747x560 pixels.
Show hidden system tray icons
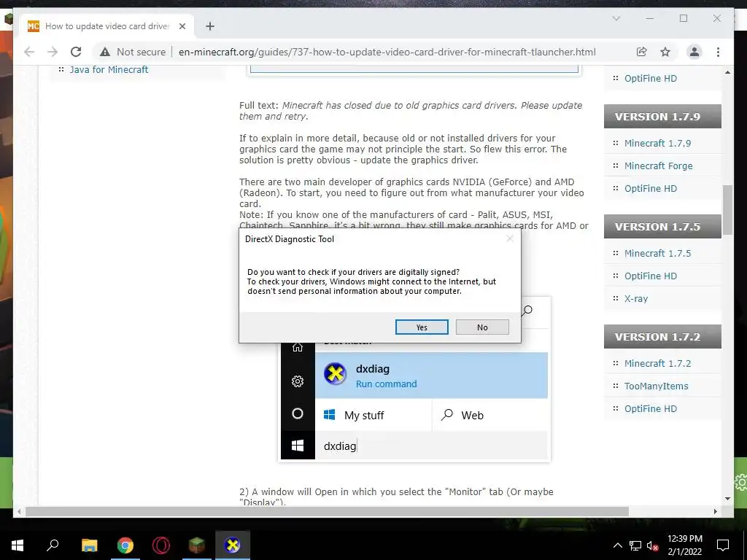pyautogui.click(x=617, y=545)
